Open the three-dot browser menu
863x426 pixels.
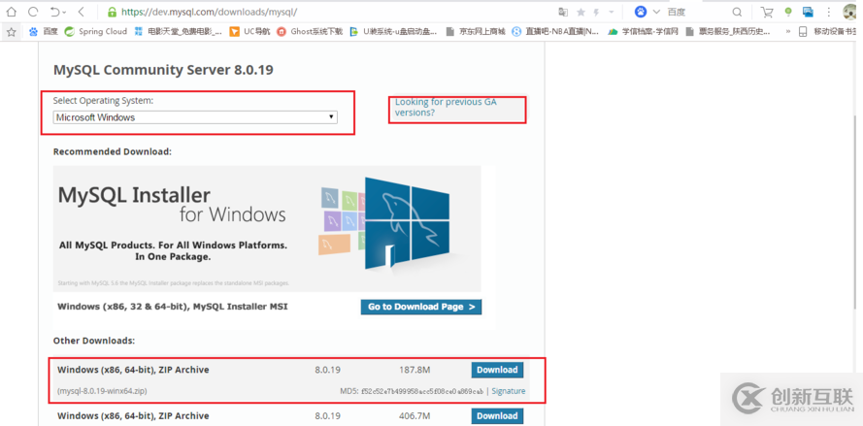point(829,12)
